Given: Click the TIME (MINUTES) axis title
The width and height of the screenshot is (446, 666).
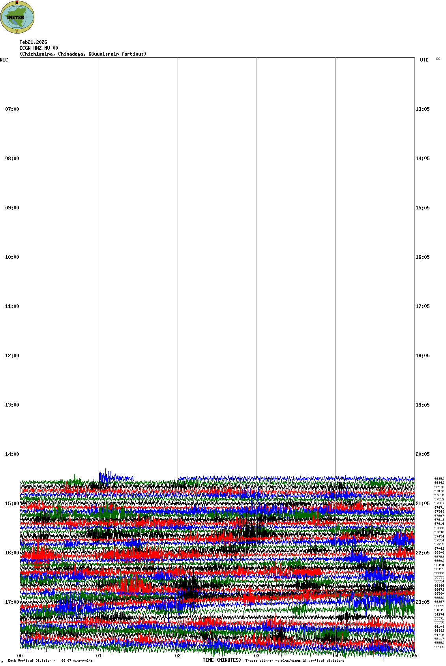Looking at the screenshot, I should 221,660.
